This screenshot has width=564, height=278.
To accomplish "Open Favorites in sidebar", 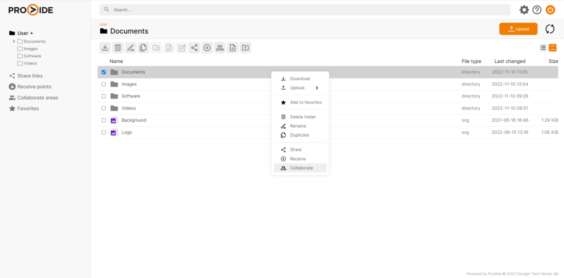I will pos(24,108).
